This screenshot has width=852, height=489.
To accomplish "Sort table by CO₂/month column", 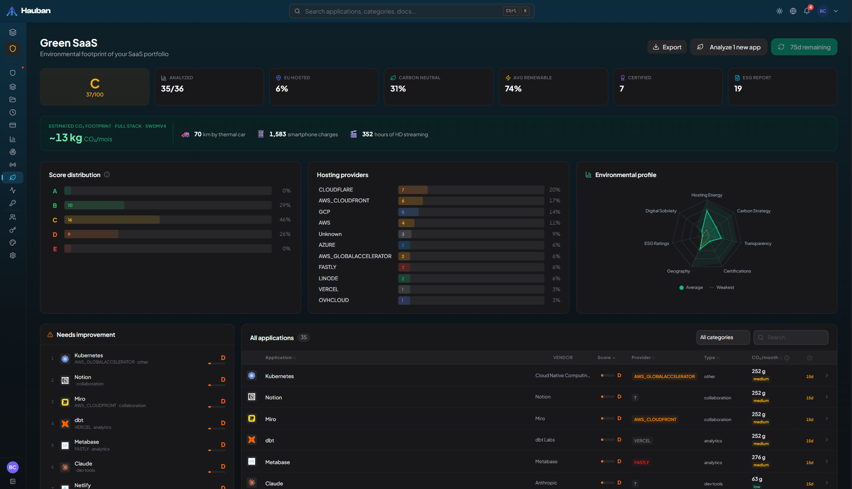I will 767,358.
